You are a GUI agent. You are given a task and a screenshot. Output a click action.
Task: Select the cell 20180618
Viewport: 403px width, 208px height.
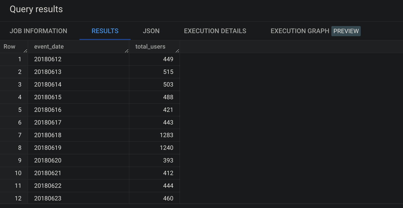coord(48,135)
